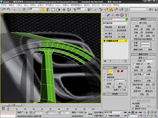This screenshot has width=158, height=118.
Task: Open the 修改器列表 dropdown
Action: coord(115,23)
